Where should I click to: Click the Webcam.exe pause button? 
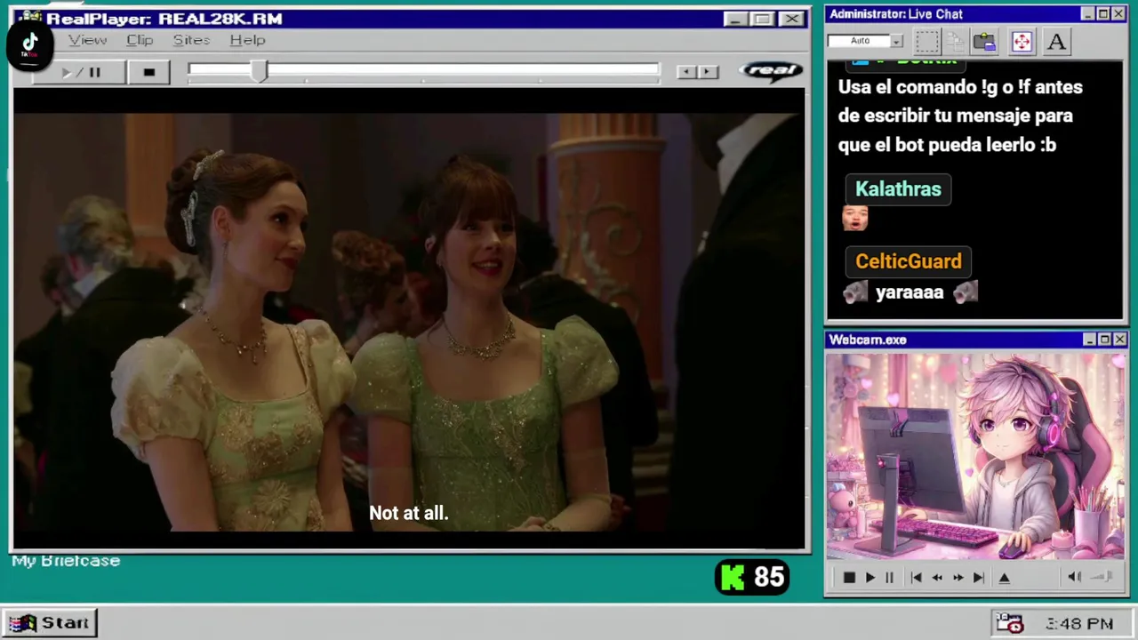889,578
